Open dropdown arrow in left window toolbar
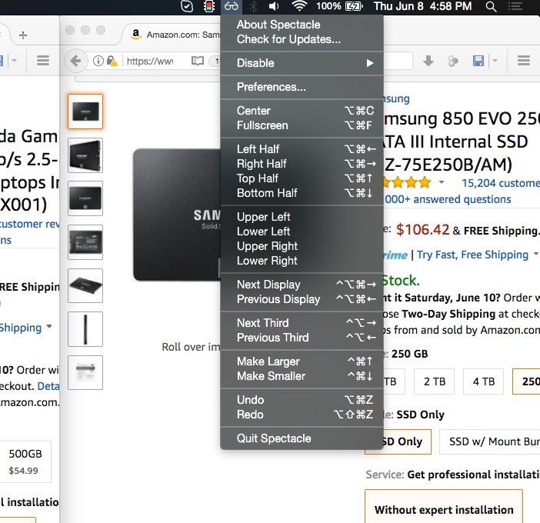540x523 pixels. coord(14,61)
